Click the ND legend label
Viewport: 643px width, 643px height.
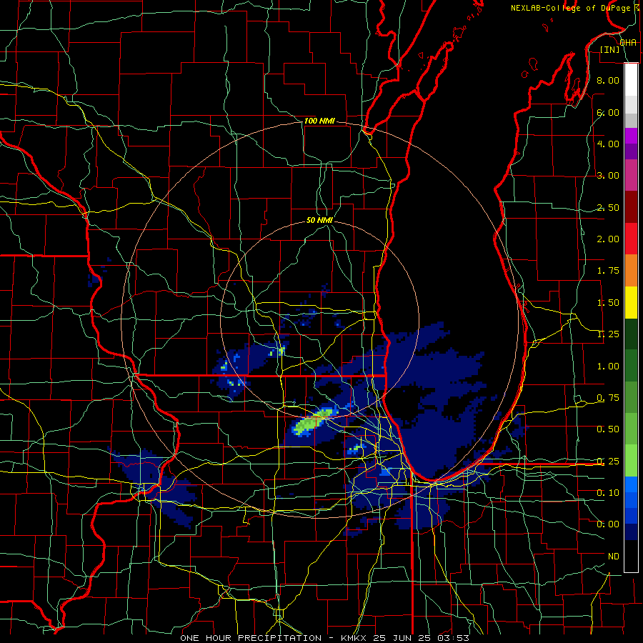click(x=614, y=557)
